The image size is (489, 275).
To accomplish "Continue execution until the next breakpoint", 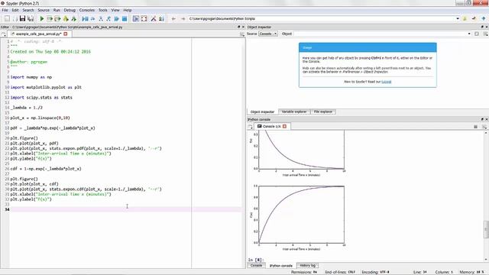I will 117,18.
